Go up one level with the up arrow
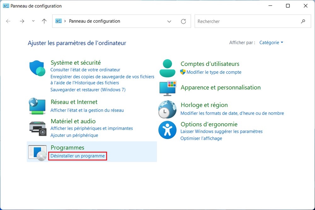This screenshot has height=210, width=315. coord(44,21)
